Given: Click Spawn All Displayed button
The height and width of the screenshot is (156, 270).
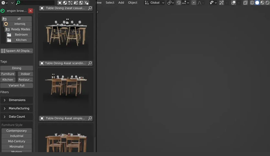Looking at the screenshot, I should 16,51.
